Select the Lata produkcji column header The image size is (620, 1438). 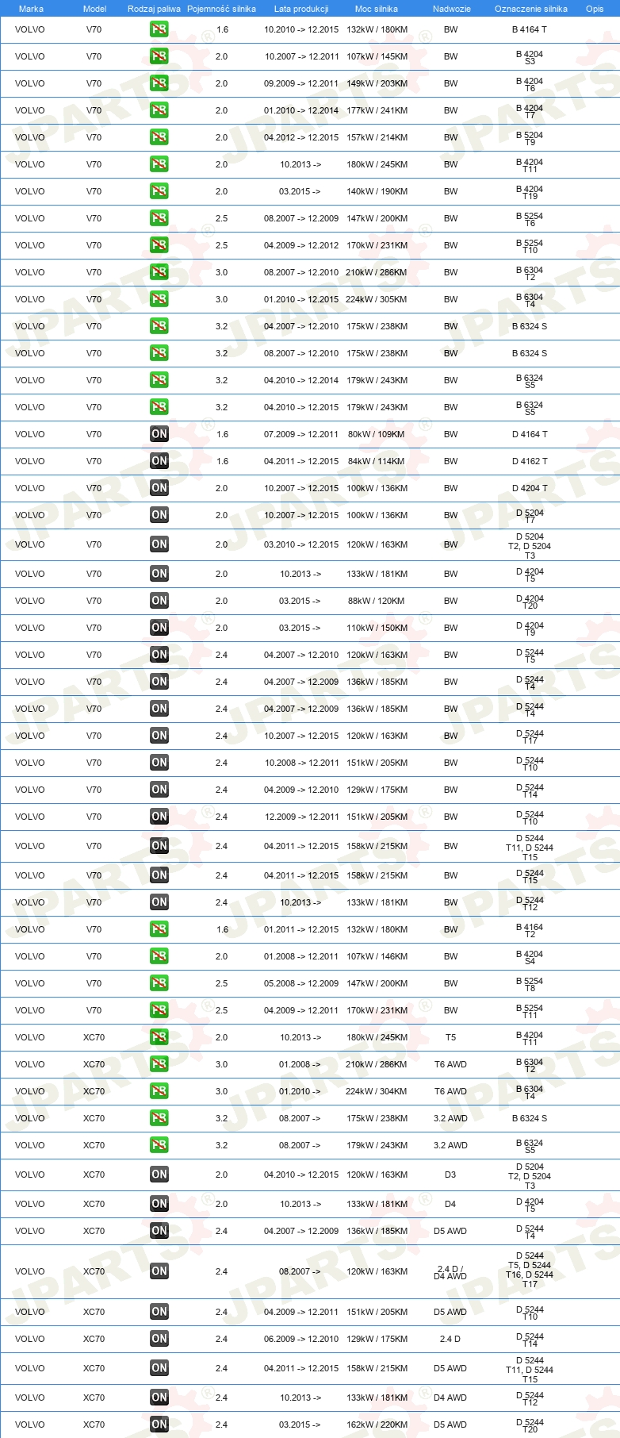pyautogui.click(x=301, y=9)
